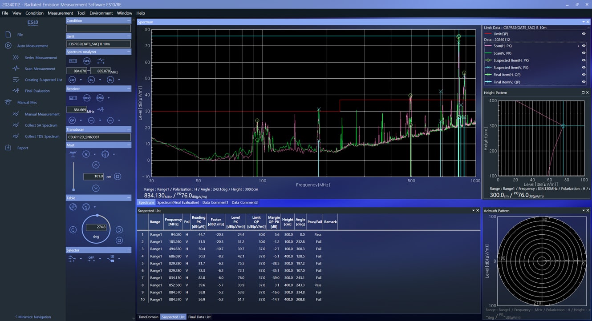Switch to the Final Data List tab

tap(199, 317)
